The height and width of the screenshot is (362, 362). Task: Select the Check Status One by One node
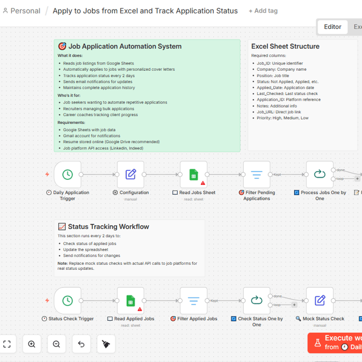[257, 300]
